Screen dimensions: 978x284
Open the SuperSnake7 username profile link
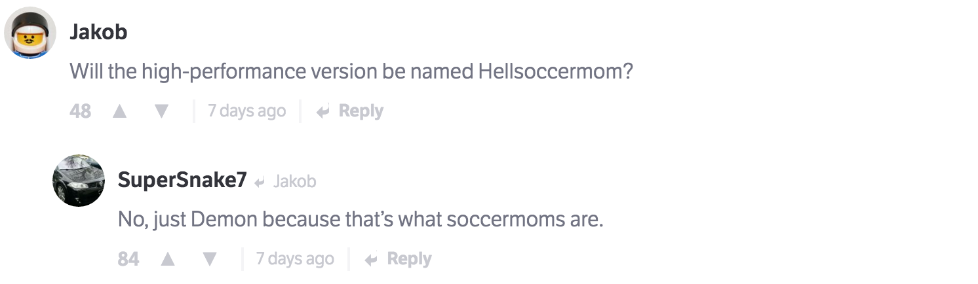pos(182,181)
